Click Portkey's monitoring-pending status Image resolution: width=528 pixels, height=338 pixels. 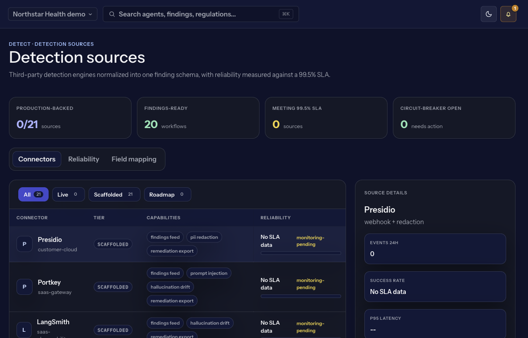310,284
